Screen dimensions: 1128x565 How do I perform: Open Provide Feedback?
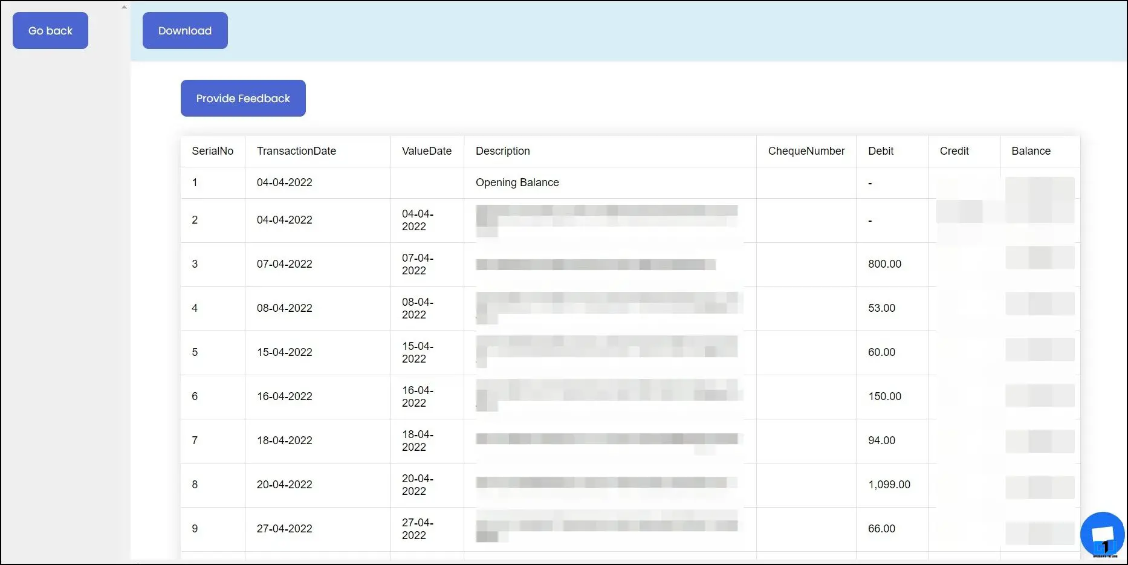coord(243,98)
